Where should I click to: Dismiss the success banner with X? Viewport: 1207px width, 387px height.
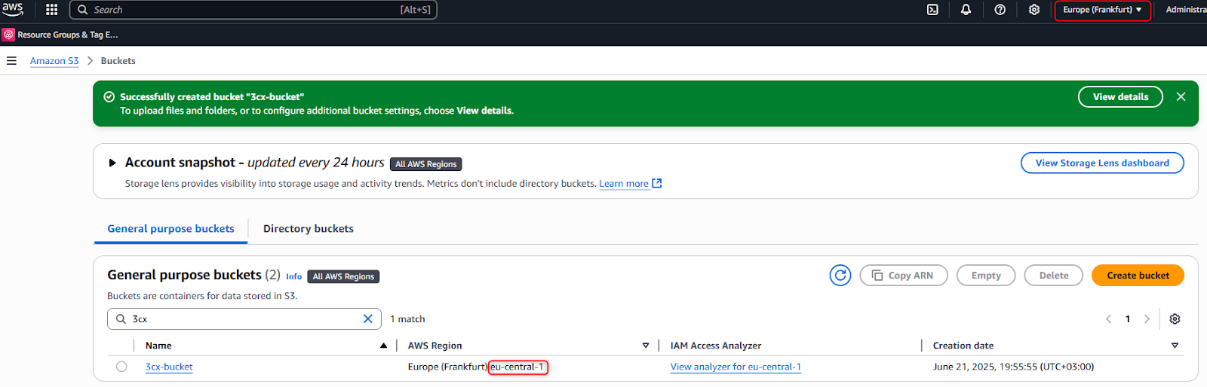click(1181, 96)
